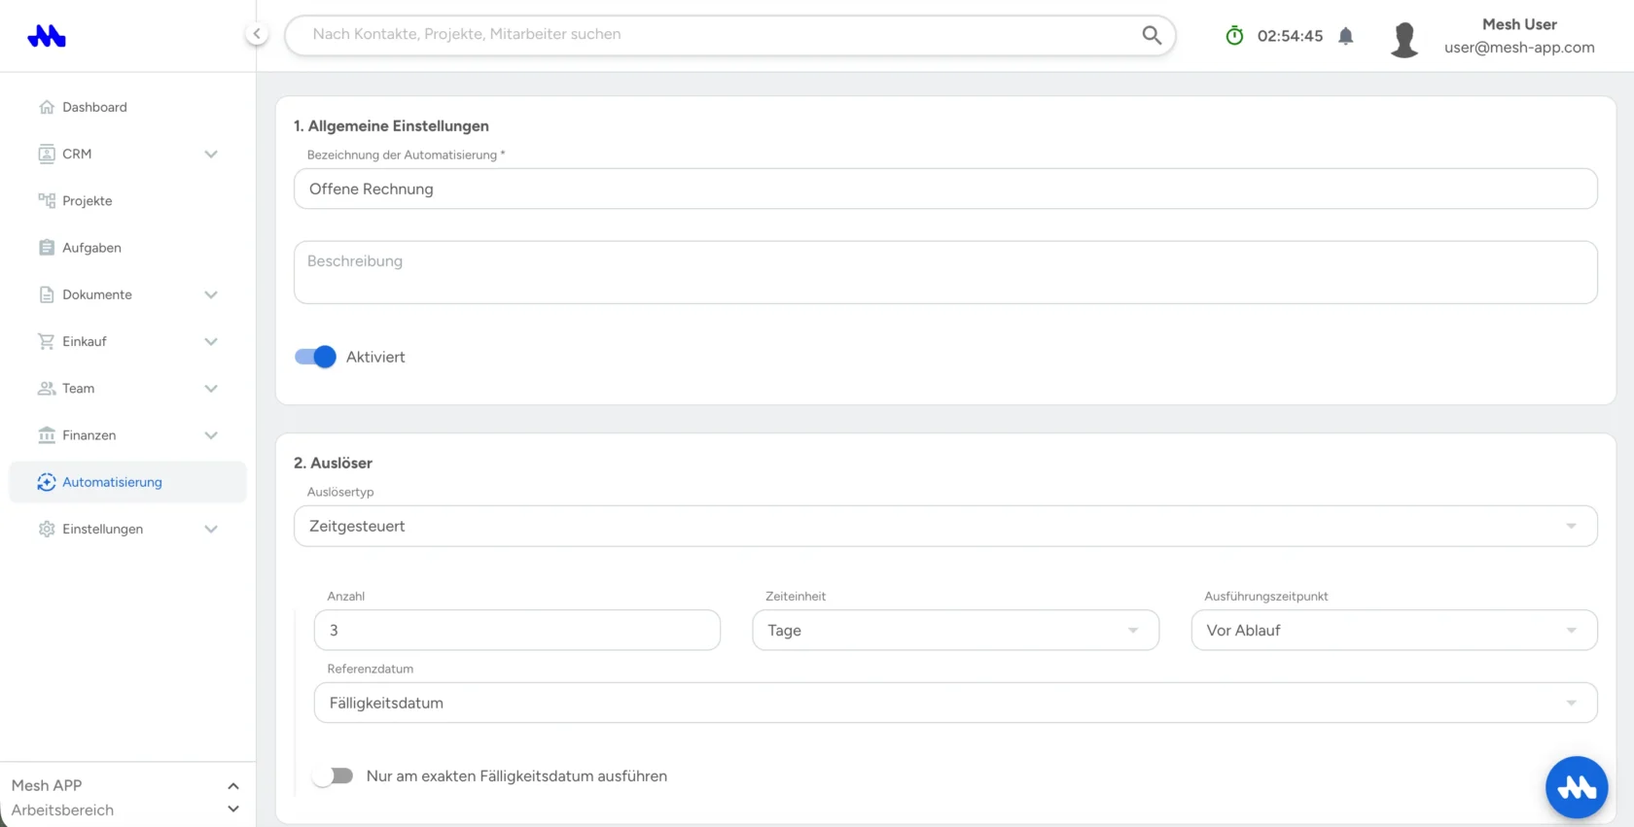Click the Mesh logo in top-left corner

coord(47,36)
